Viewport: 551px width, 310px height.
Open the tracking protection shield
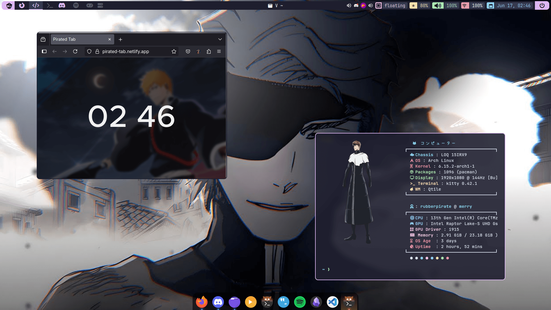pyautogui.click(x=89, y=51)
